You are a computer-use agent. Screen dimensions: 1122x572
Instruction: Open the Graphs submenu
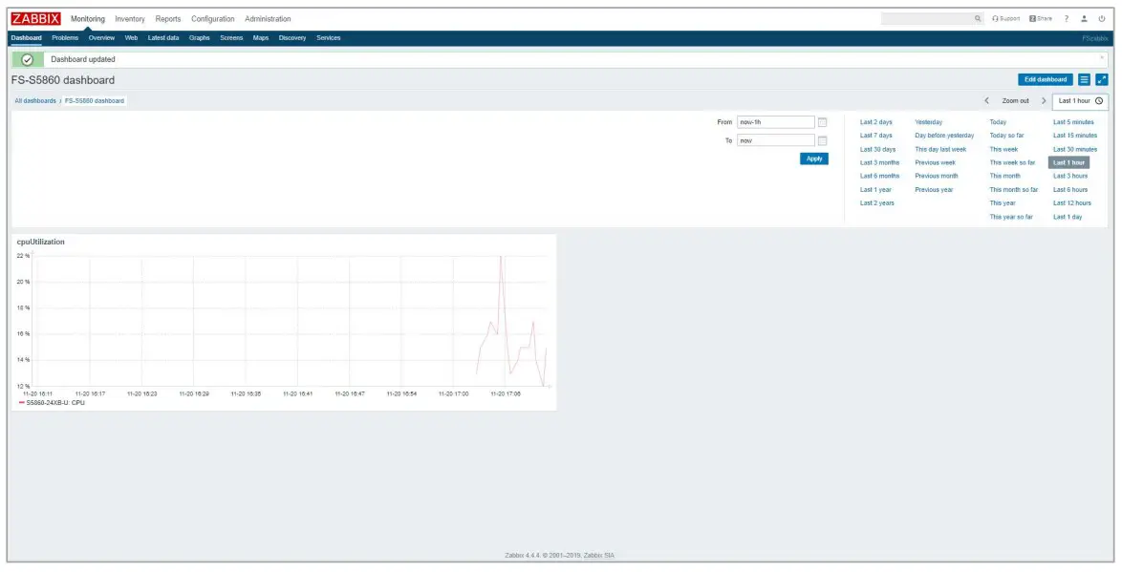(x=199, y=38)
